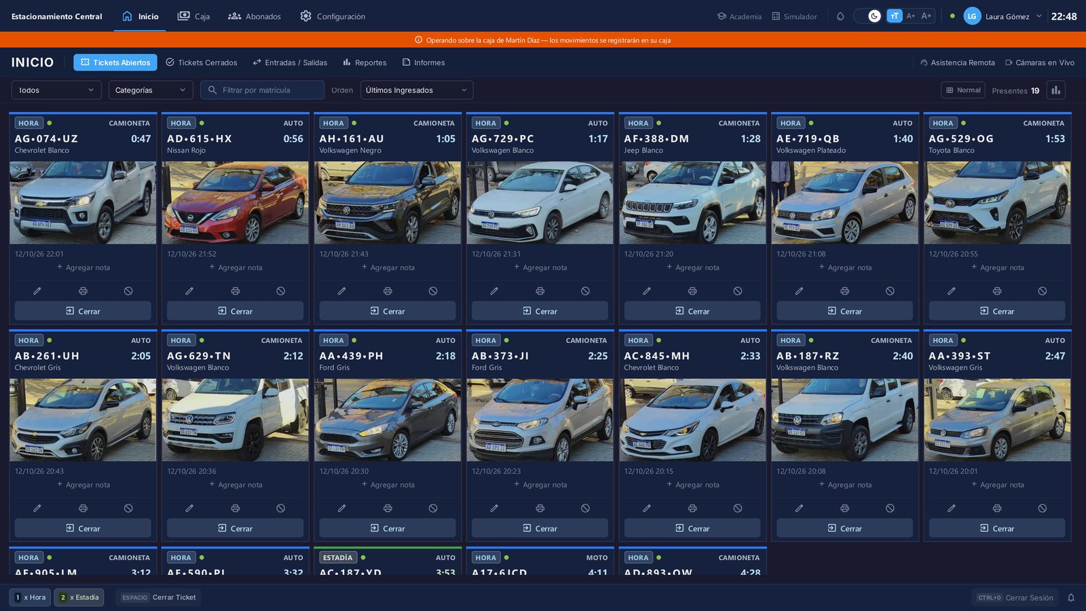Void ticket AA•393•ST with cancel icon
Screen dimensions: 1086x611
(x=1043, y=508)
